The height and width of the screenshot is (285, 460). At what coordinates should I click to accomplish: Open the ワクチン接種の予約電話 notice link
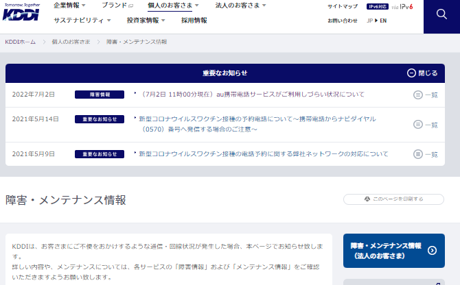point(257,124)
